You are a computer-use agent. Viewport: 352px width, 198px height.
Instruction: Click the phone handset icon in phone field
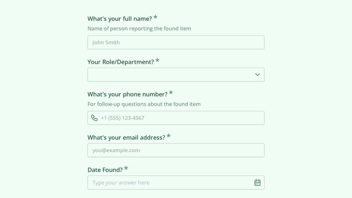(x=94, y=118)
